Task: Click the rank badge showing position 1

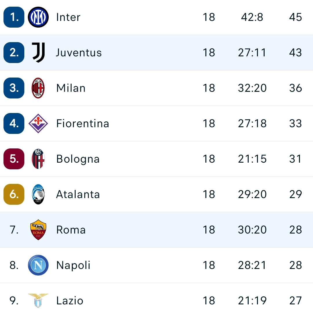Action: click(x=14, y=17)
